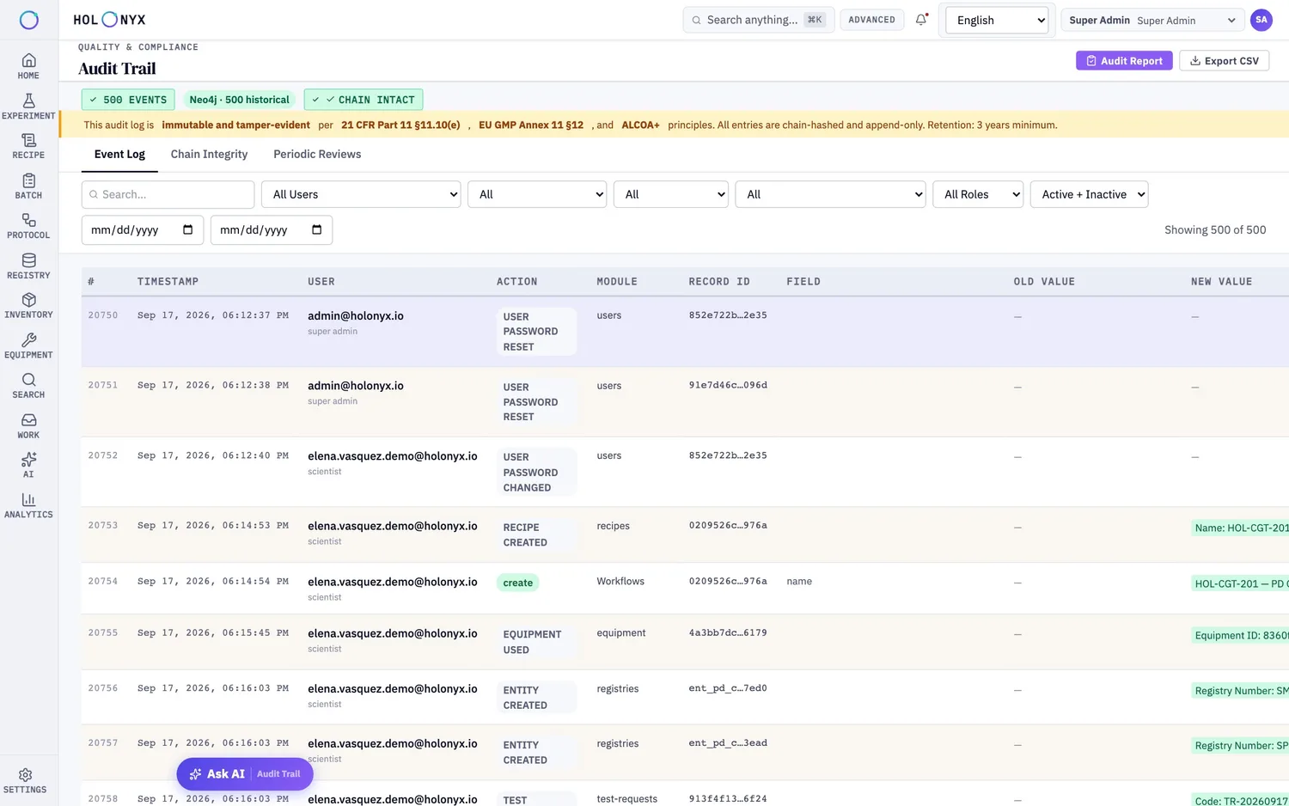
Task: Expand Super Admin account dropdown
Action: click(x=1152, y=20)
